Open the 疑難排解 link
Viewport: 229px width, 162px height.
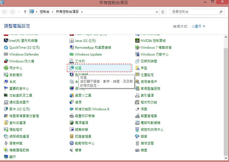click(x=82, y=129)
